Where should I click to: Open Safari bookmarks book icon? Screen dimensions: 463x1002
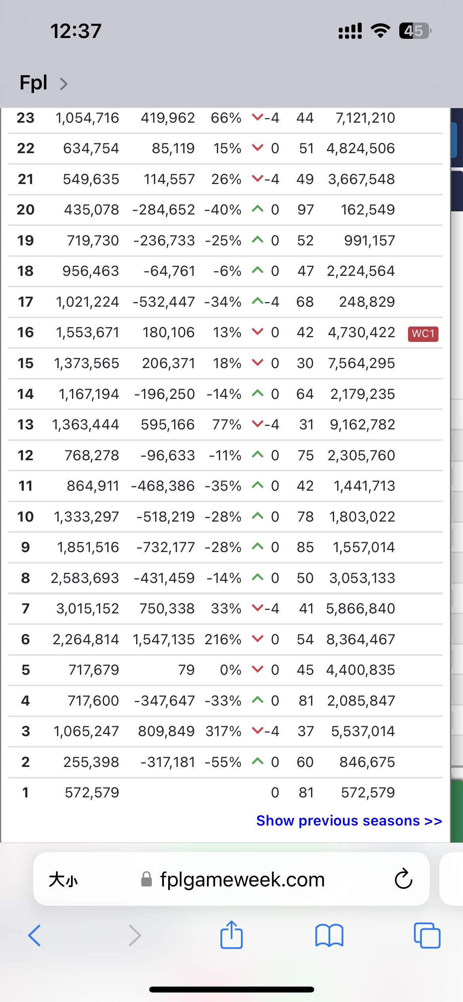coord(329,936)
